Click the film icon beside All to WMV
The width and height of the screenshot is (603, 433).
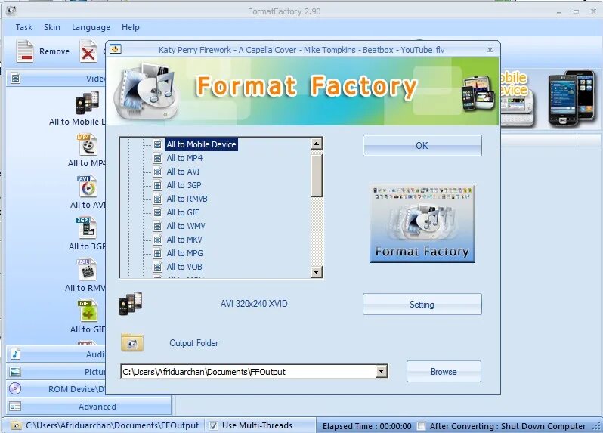[157, 226]
